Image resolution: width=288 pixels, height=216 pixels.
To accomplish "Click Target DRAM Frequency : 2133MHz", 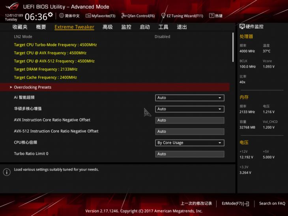I will 45,69.
